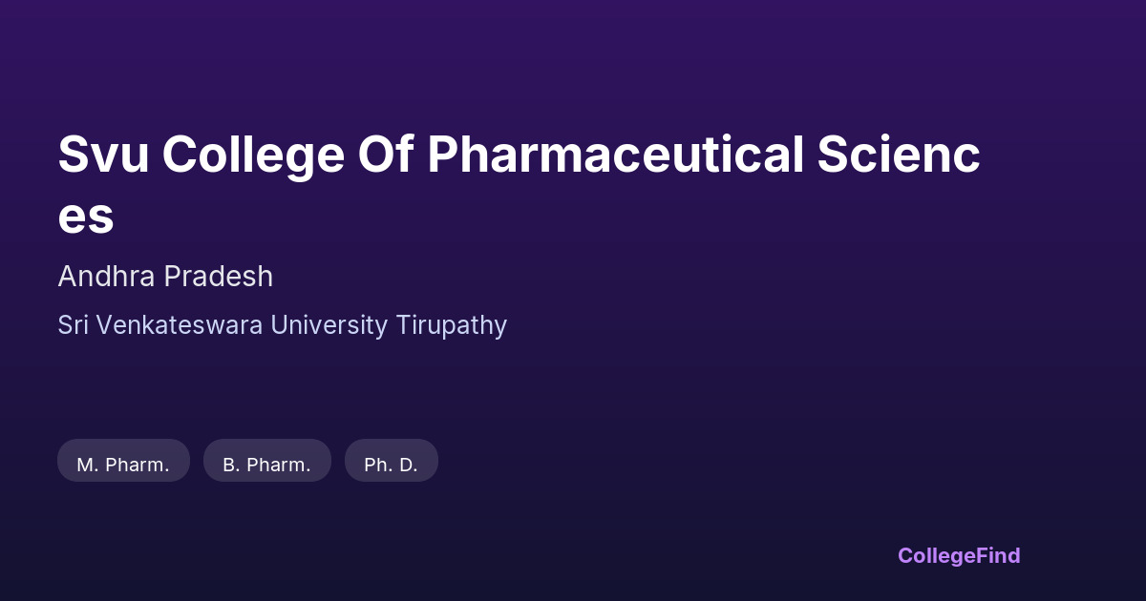Click the word "Svu" in the title
Image resolution: width=1146 pixels, height=601 pixels.
pos(103,155)
